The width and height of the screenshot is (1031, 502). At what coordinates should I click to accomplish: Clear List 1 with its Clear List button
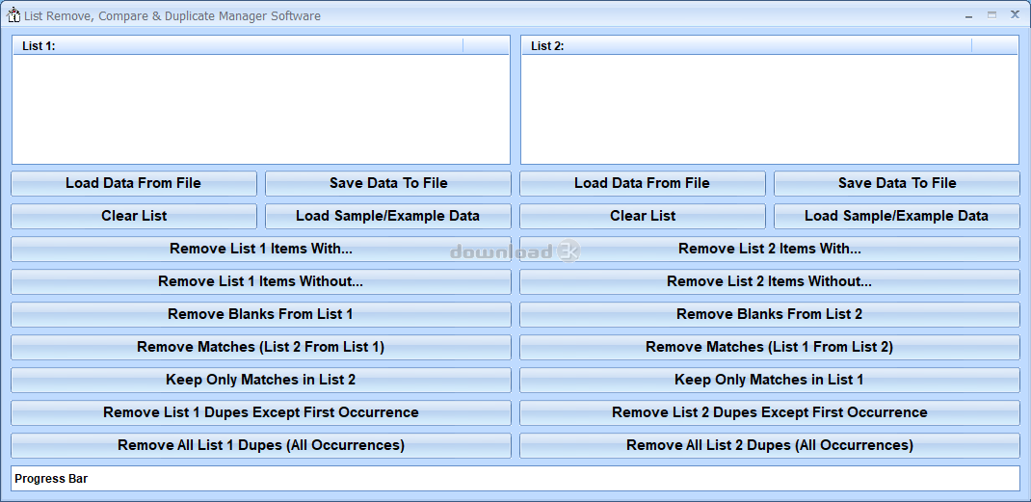pyautogui.click(x=134, y=216)
